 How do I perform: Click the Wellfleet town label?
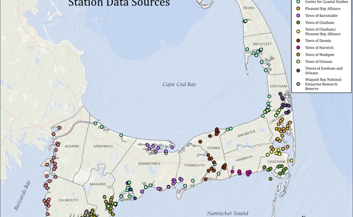pos(263,44)
